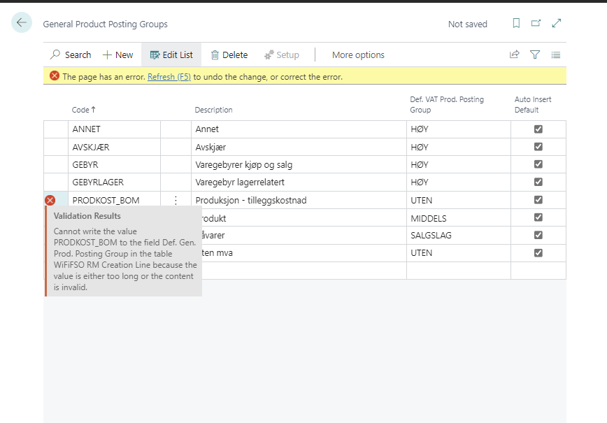Toggle Auto Insert Default for GEBYR row

click(538, 165)
